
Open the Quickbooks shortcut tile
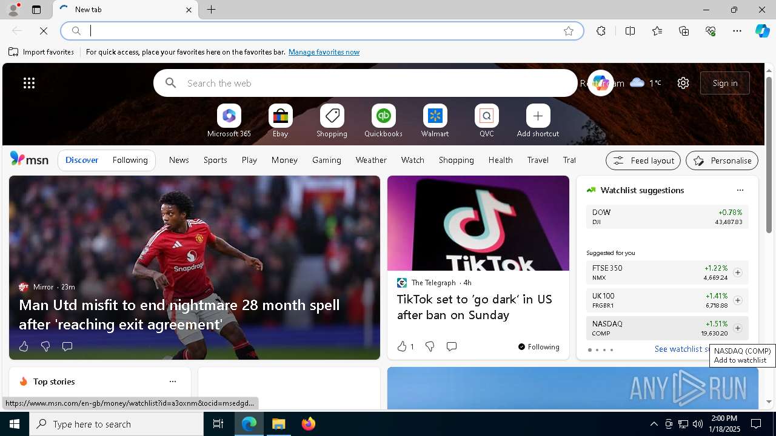[384, 121]
